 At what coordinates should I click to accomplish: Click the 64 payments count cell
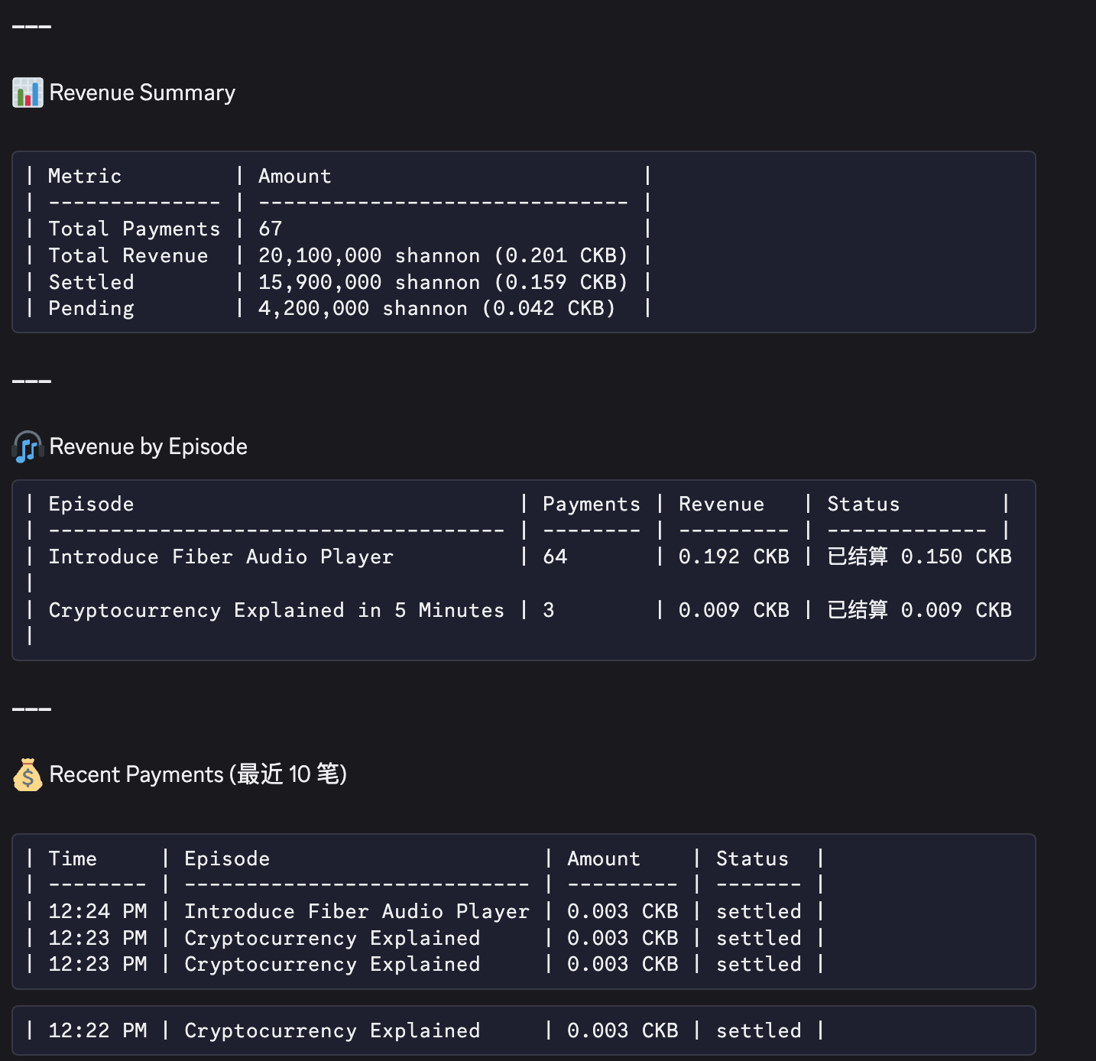[x=555, y=556]
